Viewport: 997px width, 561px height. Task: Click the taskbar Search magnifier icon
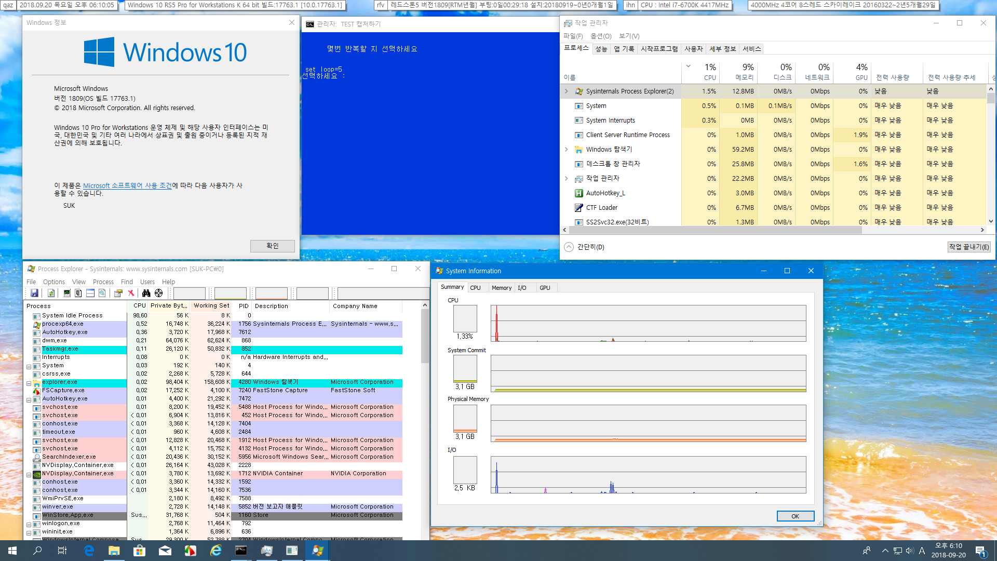pos(37,551)
